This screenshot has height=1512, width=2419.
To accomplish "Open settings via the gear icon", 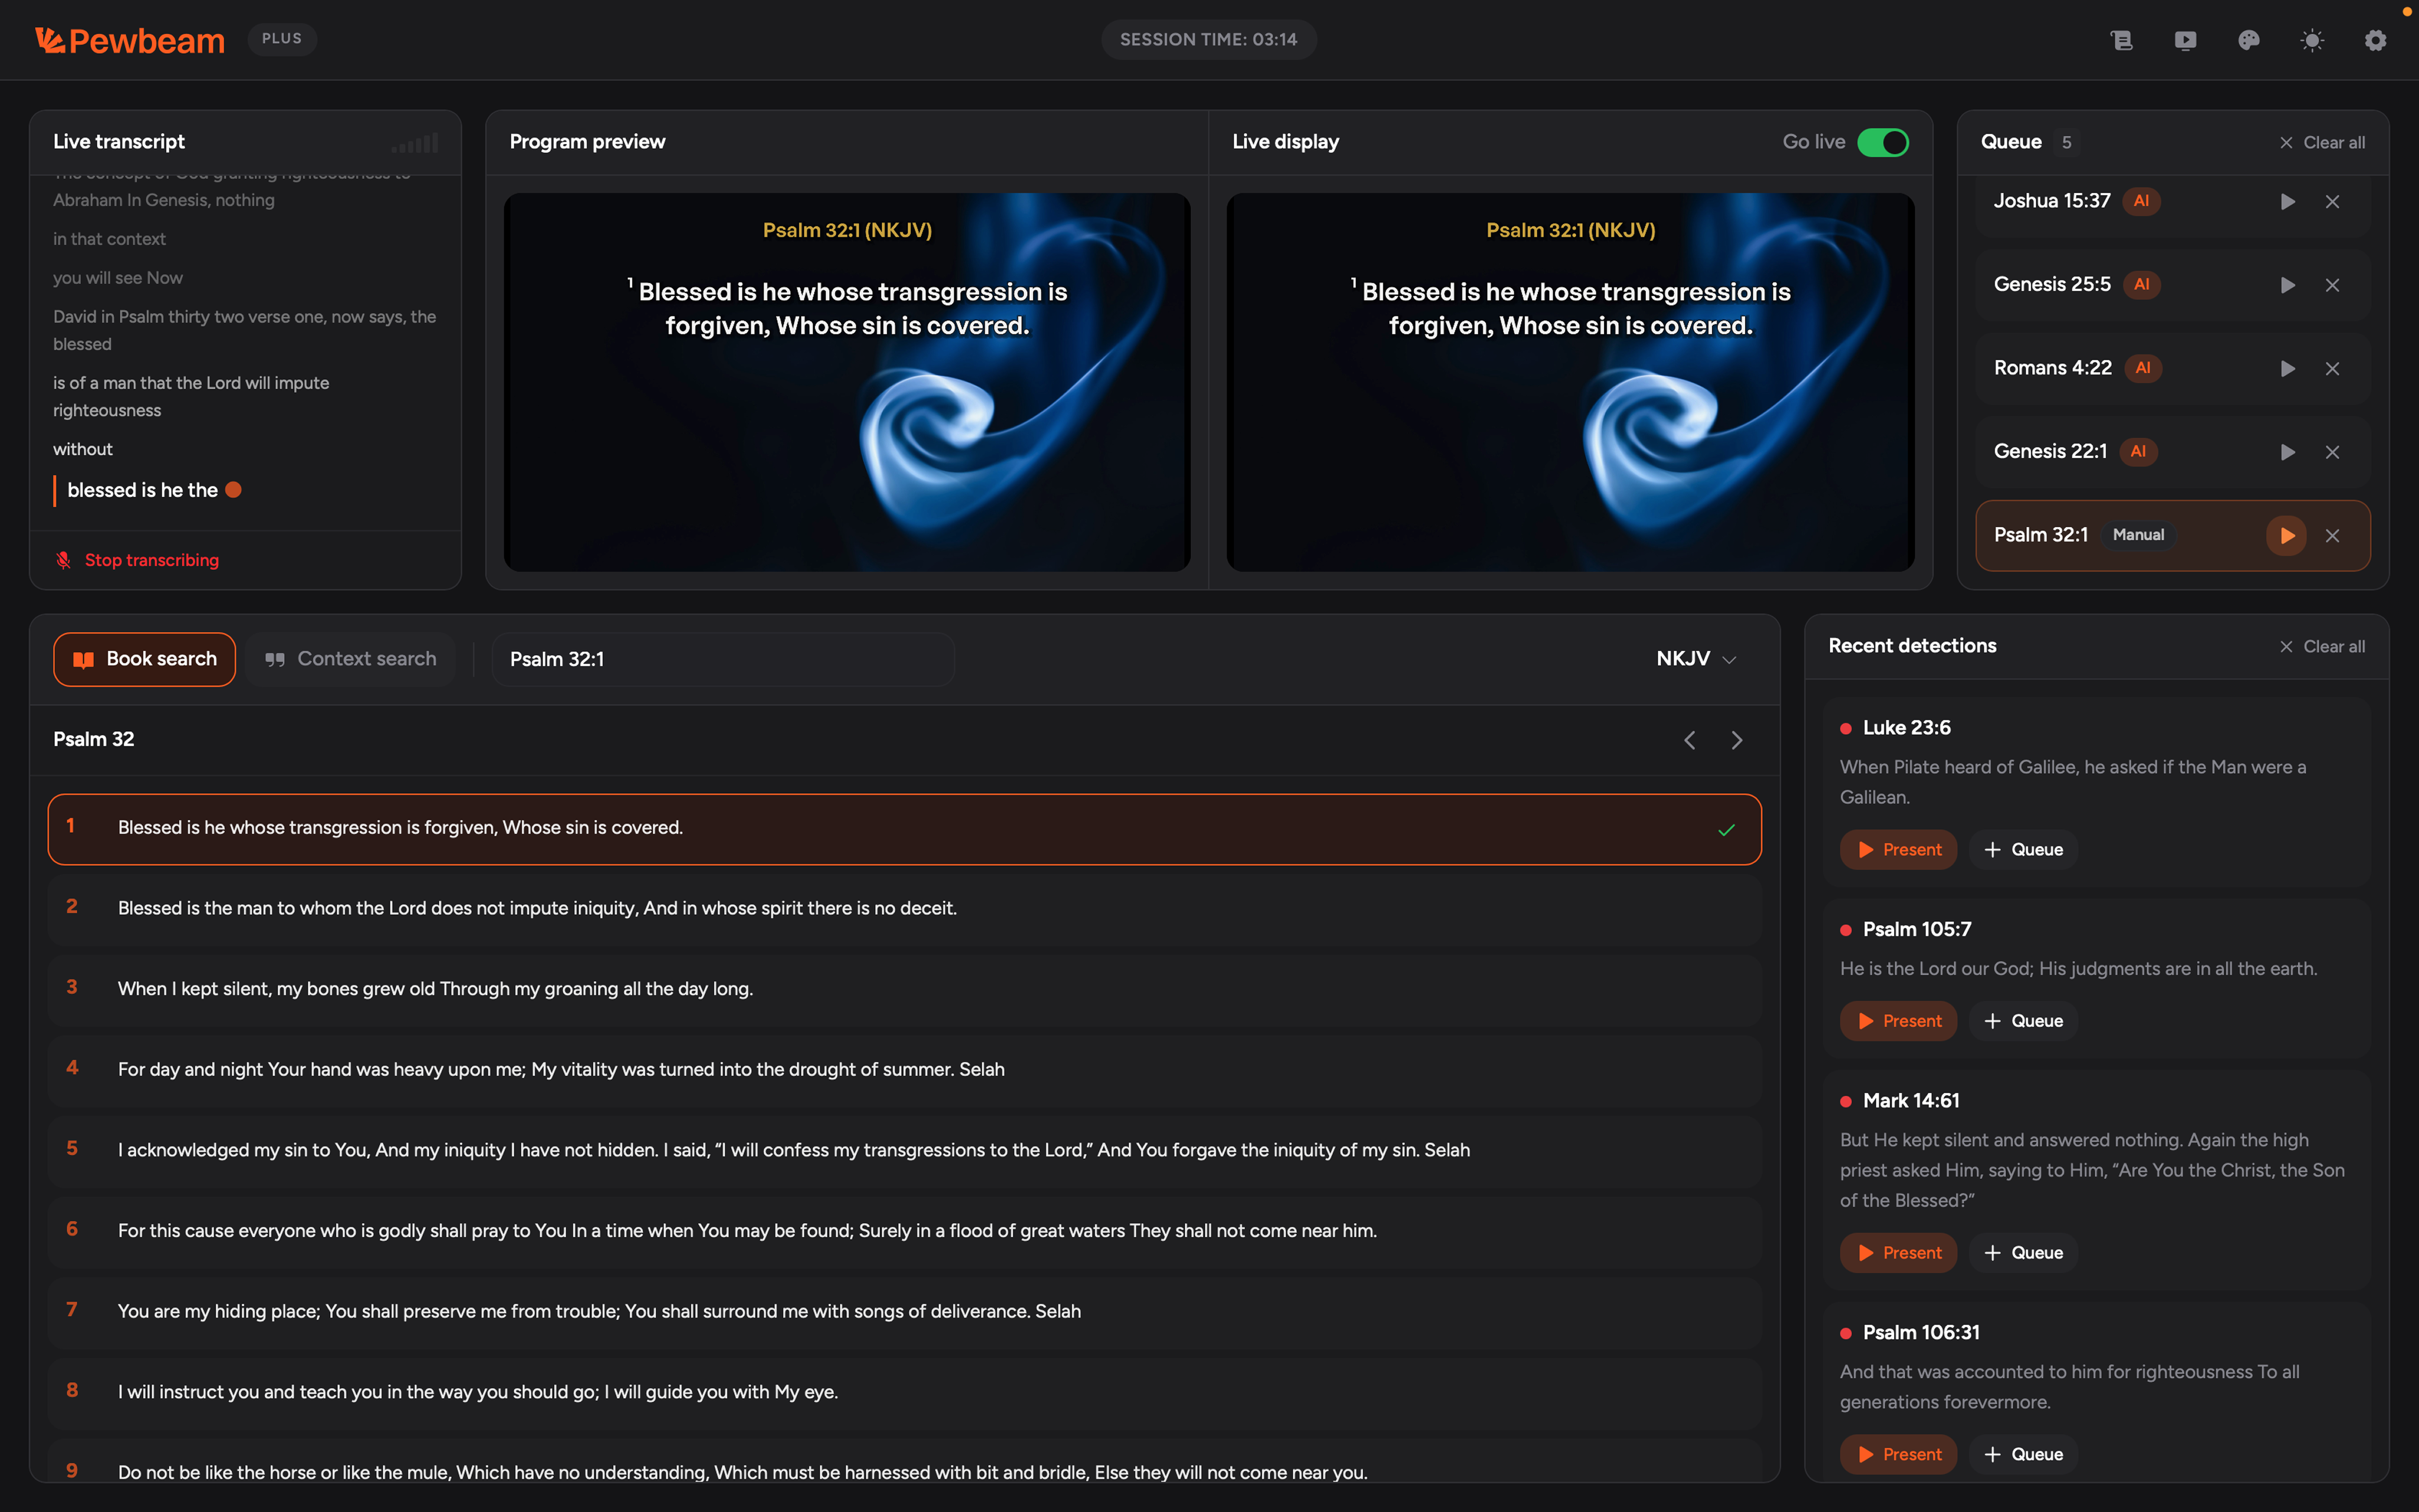I will (2376, 40).
